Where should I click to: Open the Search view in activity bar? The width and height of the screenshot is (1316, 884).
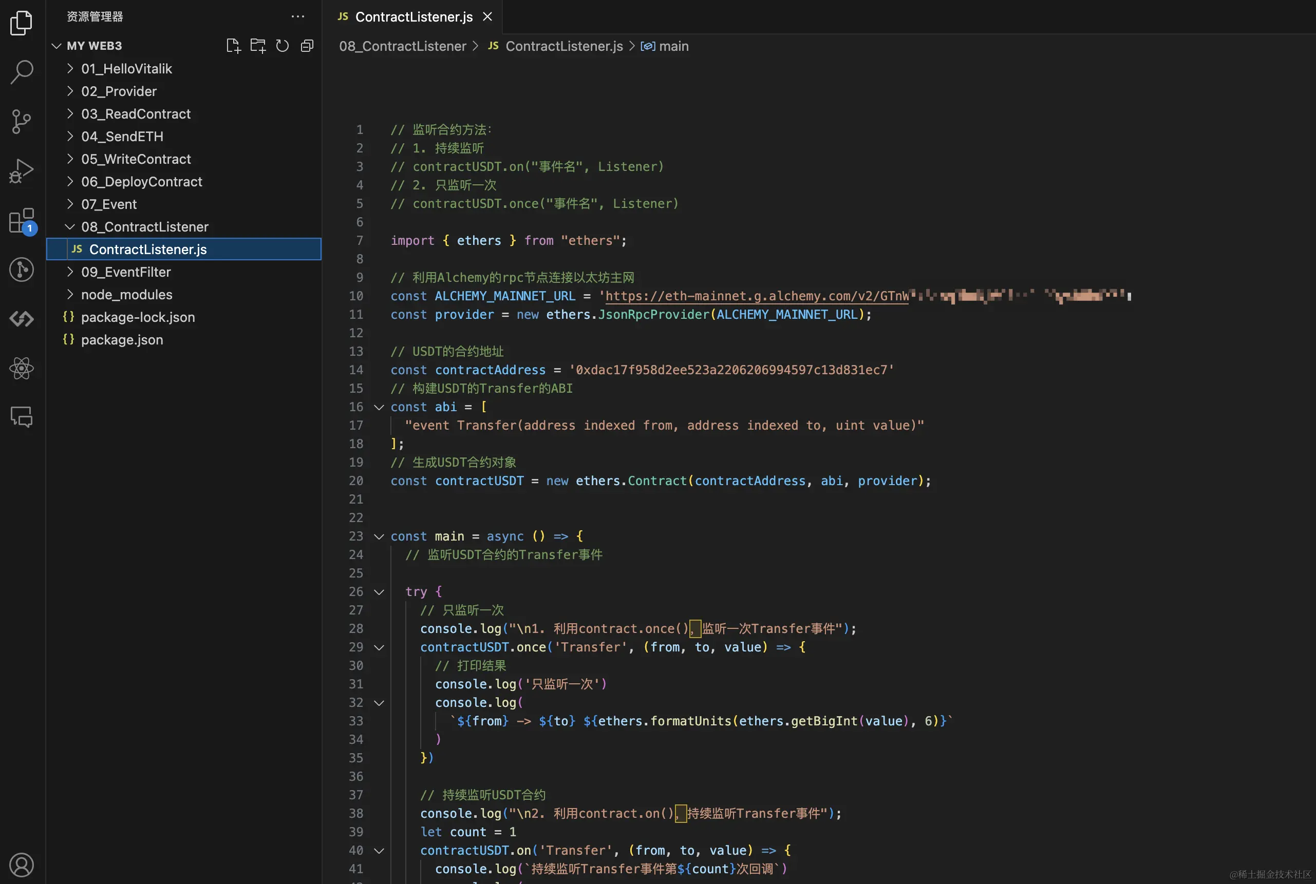(22, 71)
